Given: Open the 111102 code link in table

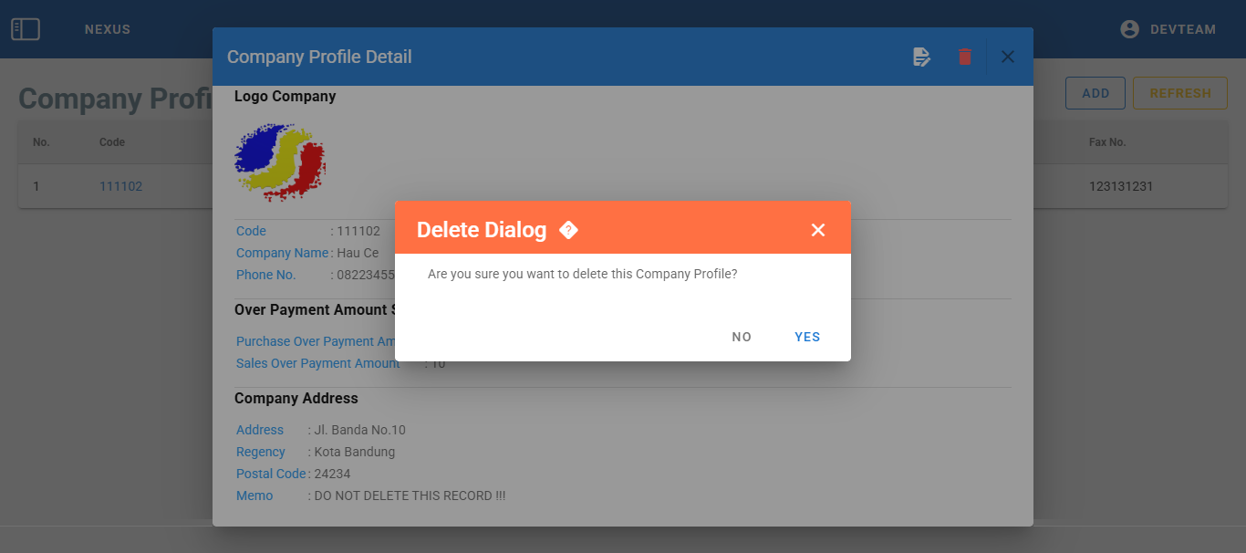Looking at the screenshot, I should [x=120, y=186].
